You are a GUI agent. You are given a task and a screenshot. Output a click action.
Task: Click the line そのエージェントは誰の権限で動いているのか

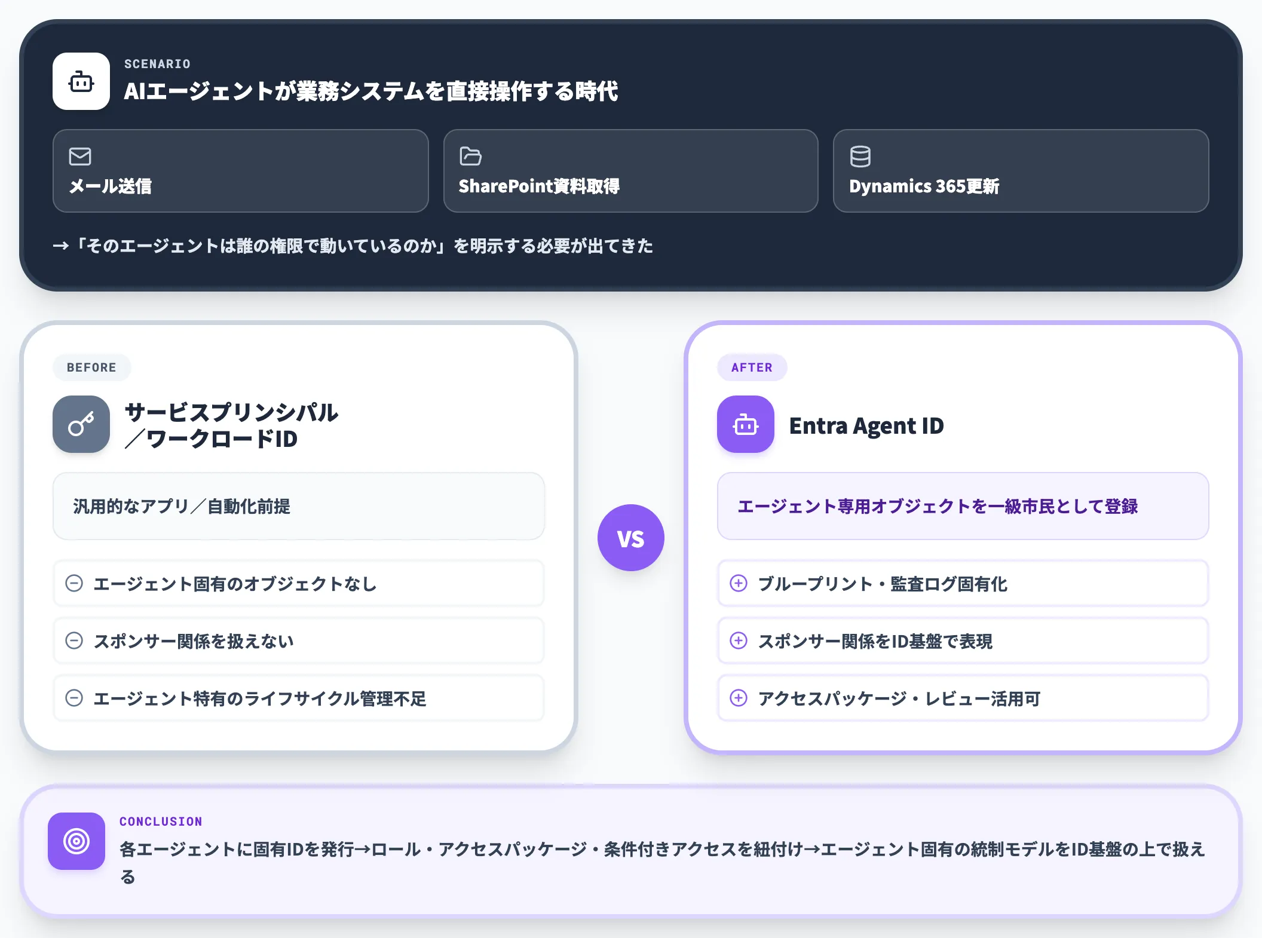point(353,246)
